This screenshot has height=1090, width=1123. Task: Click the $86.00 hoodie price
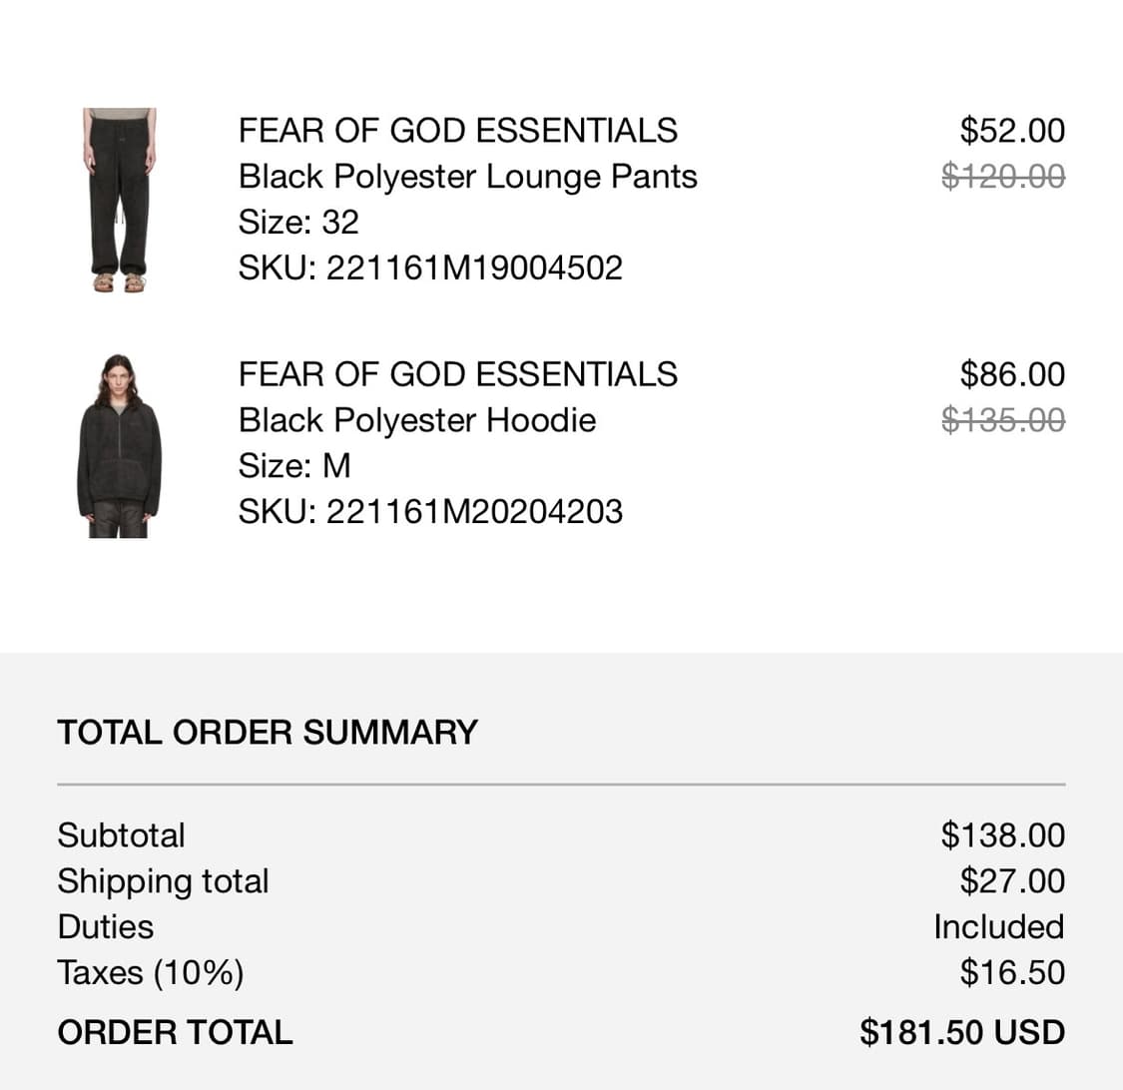1012,374
